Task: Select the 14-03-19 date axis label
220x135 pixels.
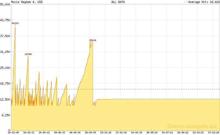Action: click(137, 133)
